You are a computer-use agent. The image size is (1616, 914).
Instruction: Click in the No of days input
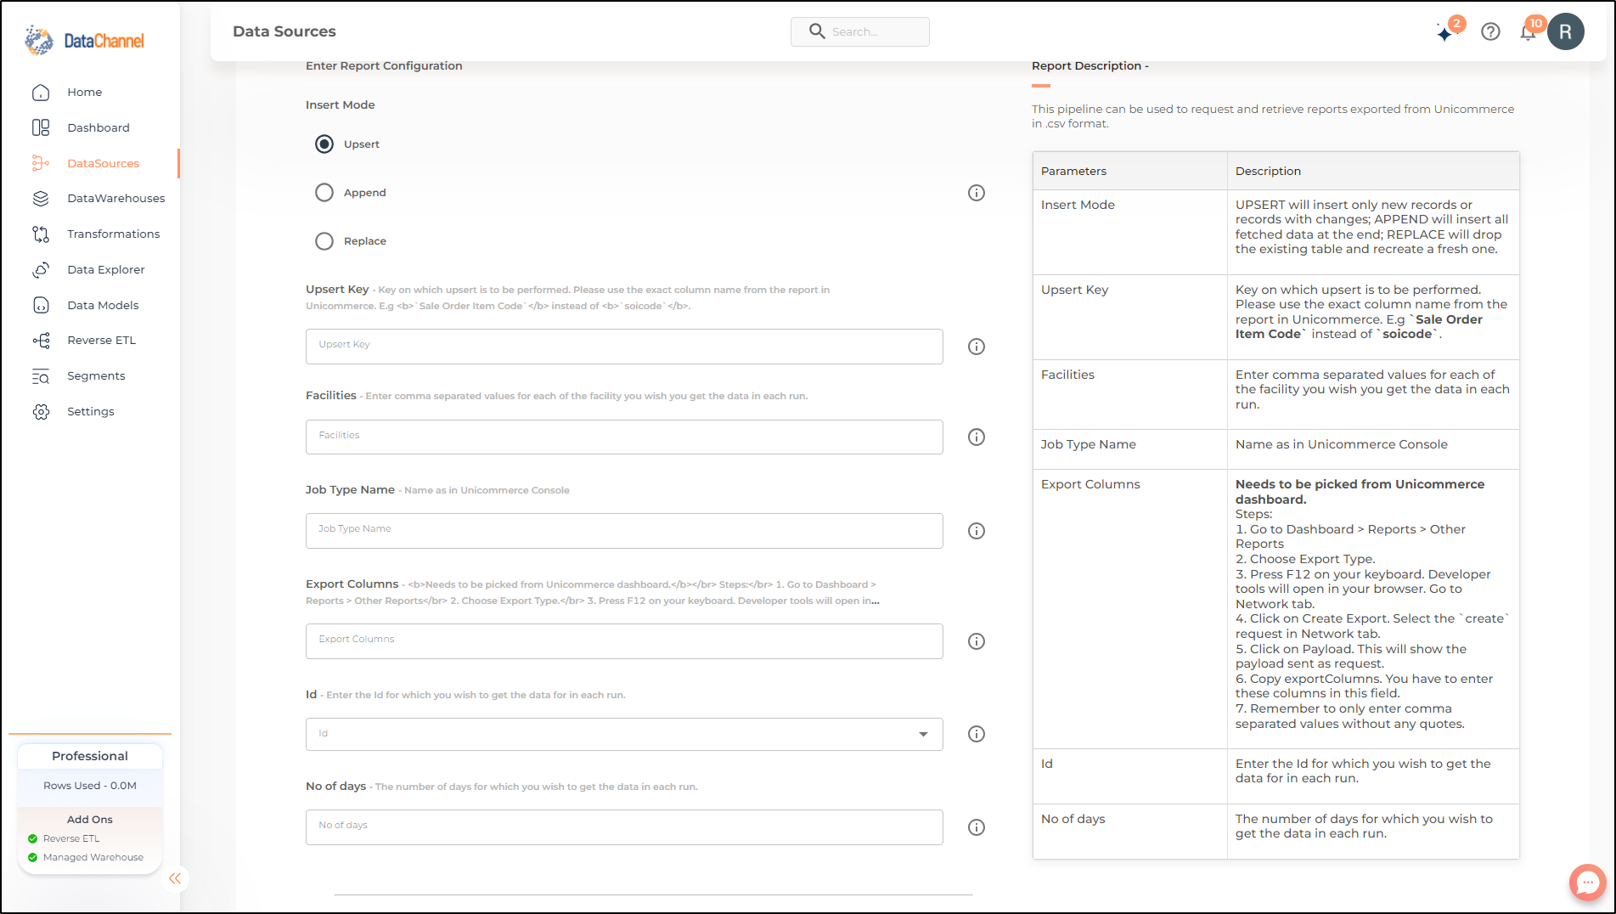click(x=624, y=827)
